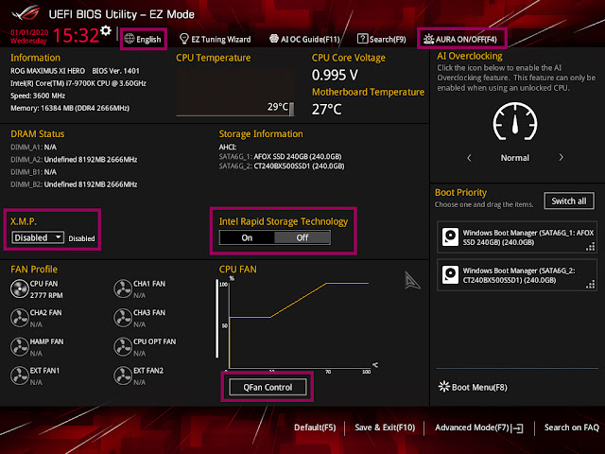
Task: Click the ROG MAXIMUS XI HERO text
Action: coord(47,71)
